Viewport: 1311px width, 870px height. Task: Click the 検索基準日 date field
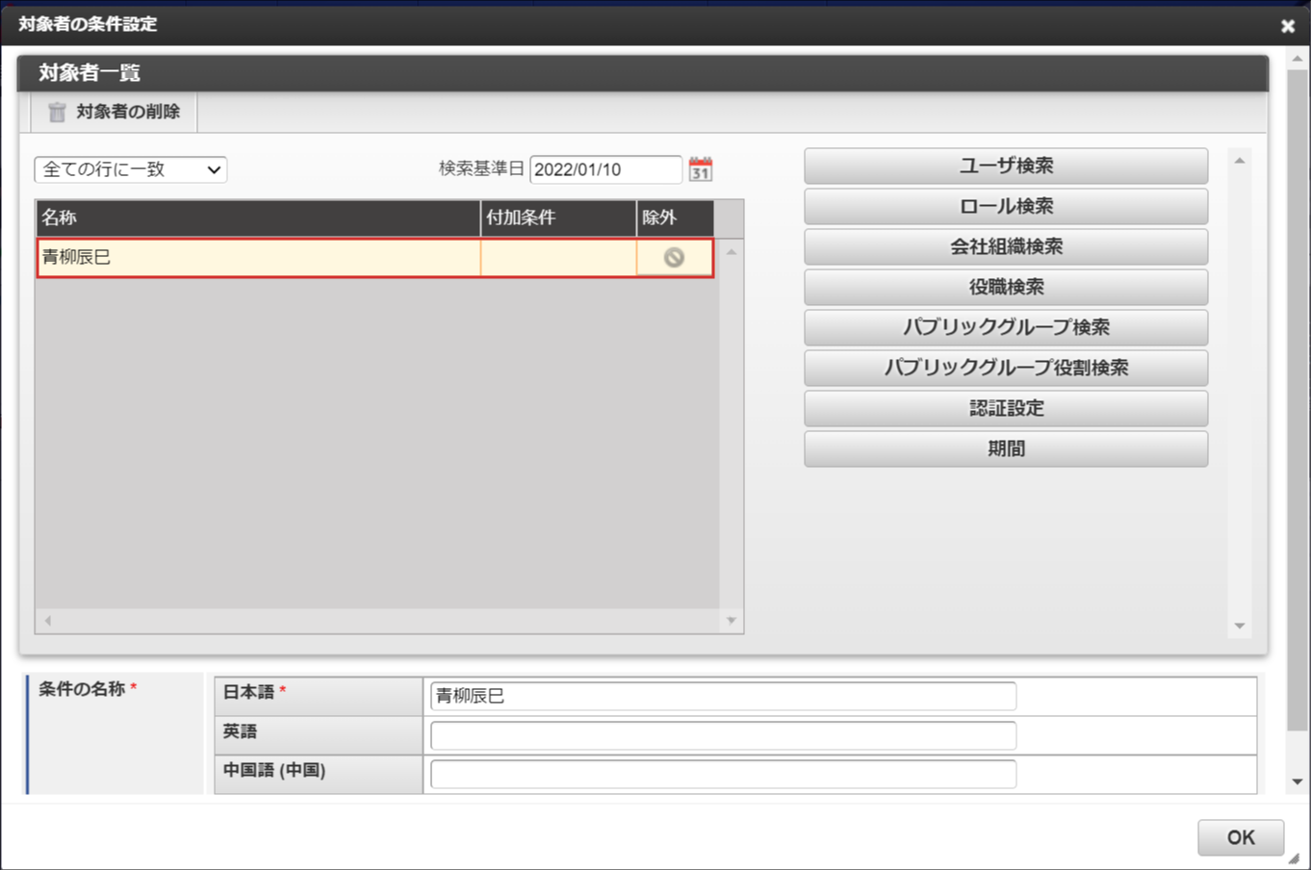coord(605,169)
